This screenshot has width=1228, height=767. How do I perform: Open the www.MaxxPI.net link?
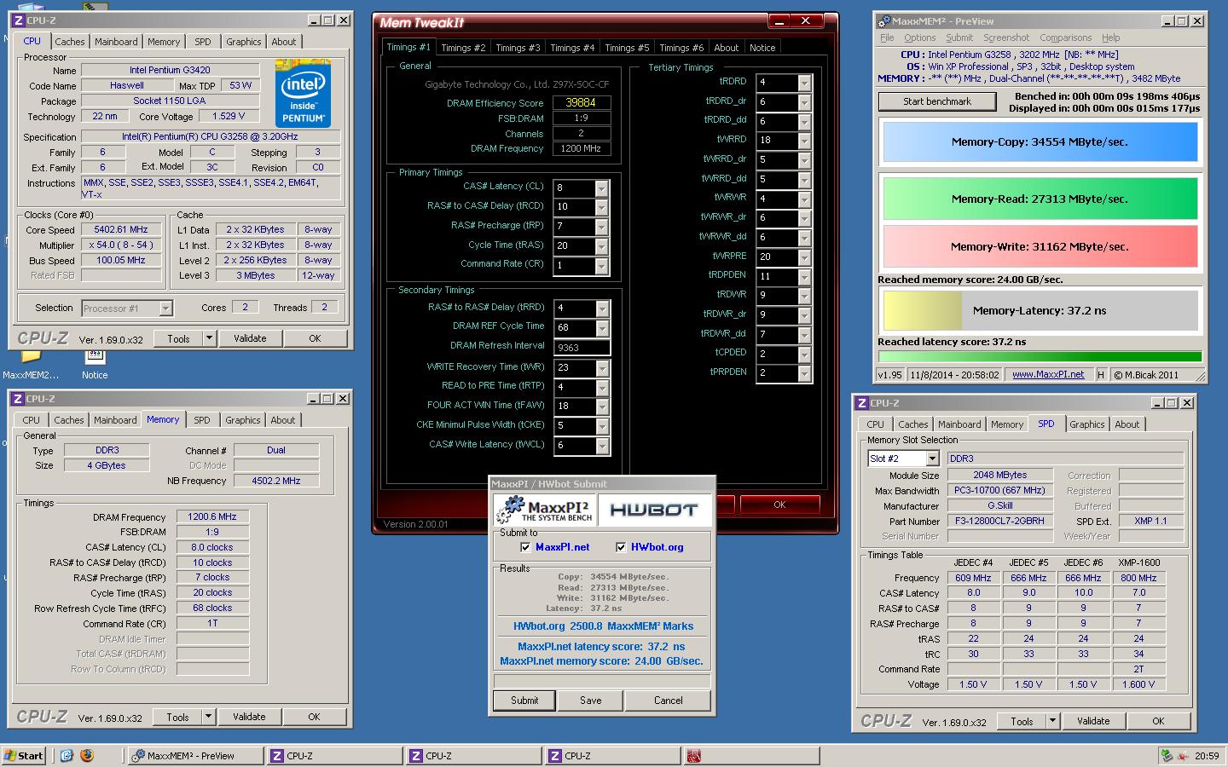(x=1048, y=374)
